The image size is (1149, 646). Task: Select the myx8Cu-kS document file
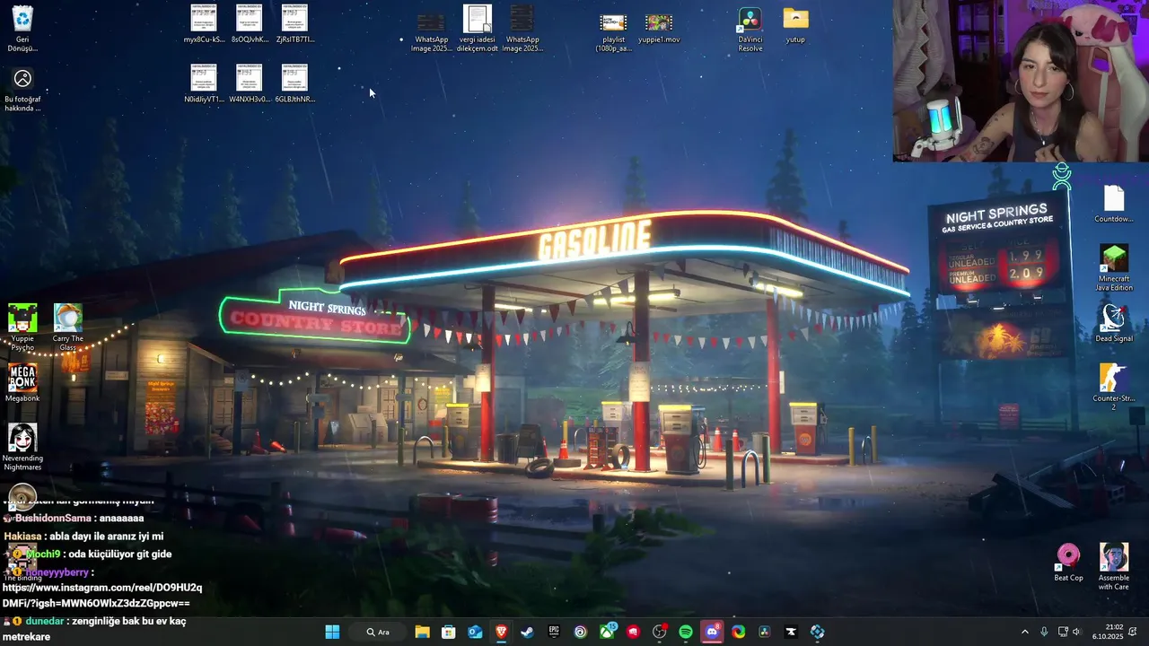[x=204, y=23]
